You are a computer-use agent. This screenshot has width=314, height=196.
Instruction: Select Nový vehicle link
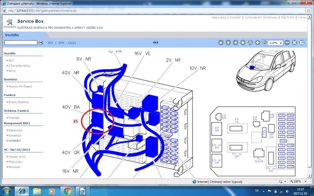pyautogui.click(x=12, y=71)
